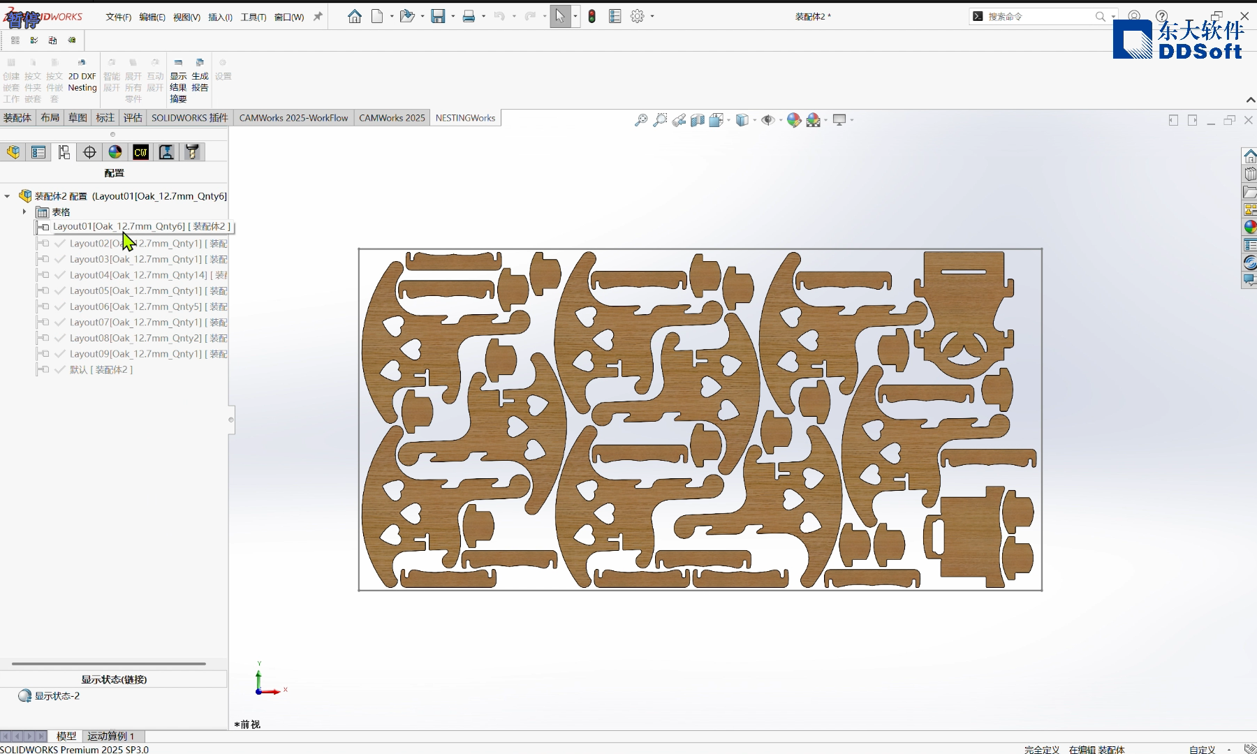Click the Edit Appearance color ball icon
This screenshot has width=1257, height=754.
click(794, 120)
